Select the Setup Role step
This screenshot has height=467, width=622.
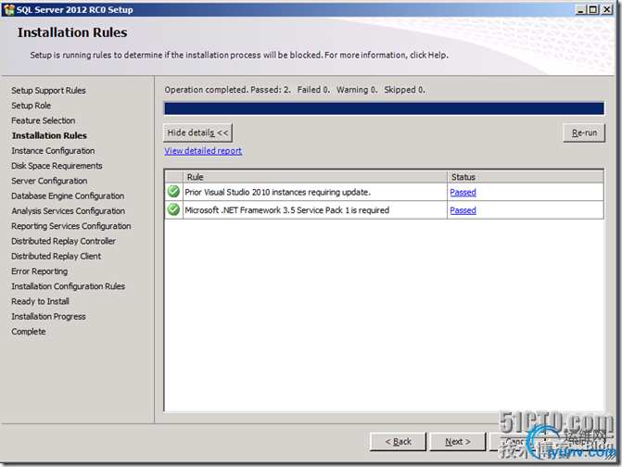coord(31,106)
